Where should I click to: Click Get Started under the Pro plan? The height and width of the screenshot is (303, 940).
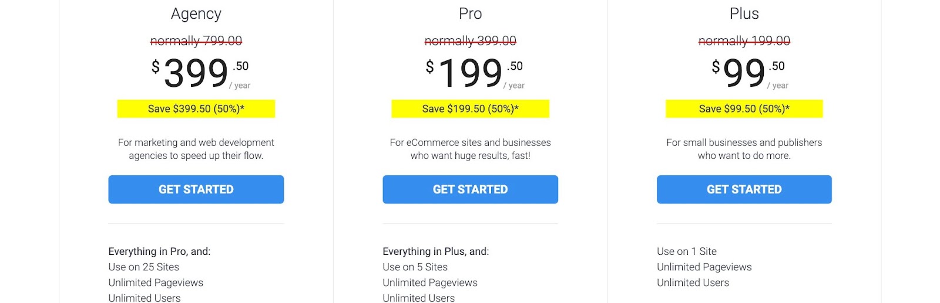[470, 189]
